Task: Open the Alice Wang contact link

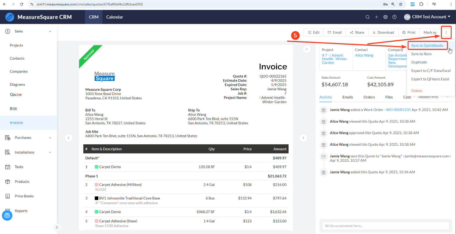Action: point(364,55)
